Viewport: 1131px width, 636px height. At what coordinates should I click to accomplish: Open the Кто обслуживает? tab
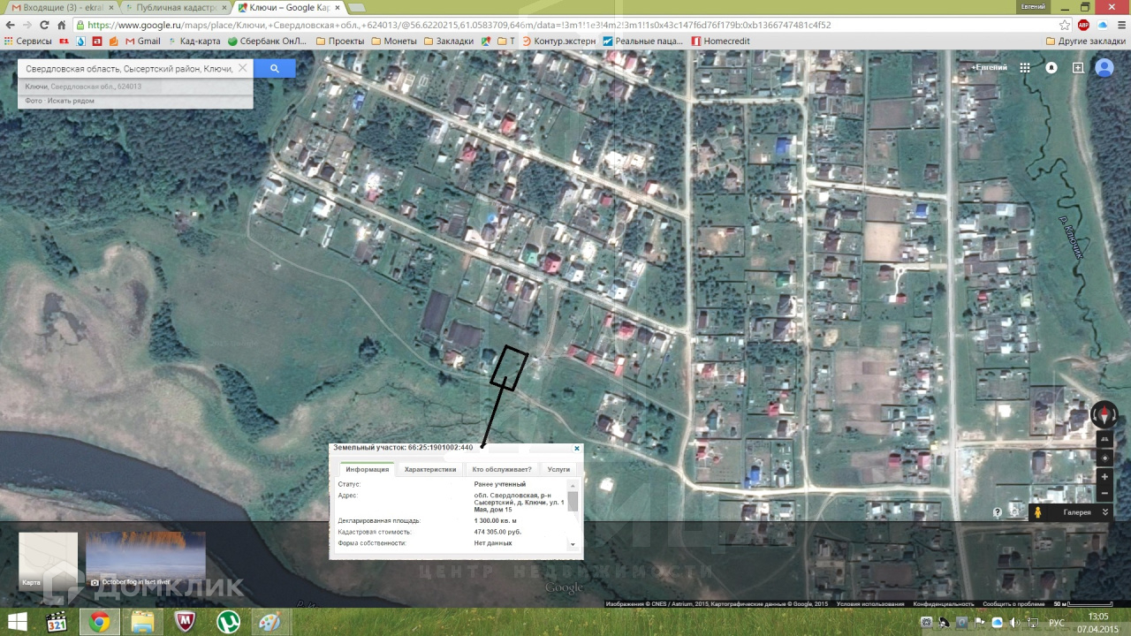click(x=502, y=470)
